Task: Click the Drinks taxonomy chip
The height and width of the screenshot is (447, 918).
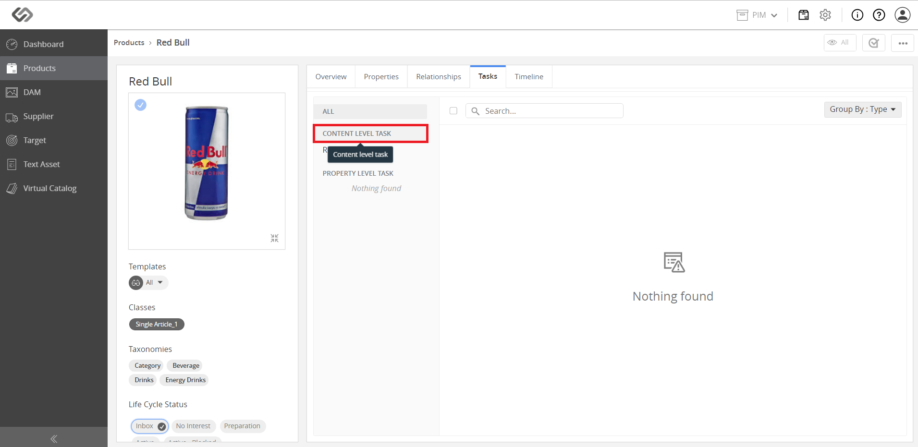Action: [143, 380]
